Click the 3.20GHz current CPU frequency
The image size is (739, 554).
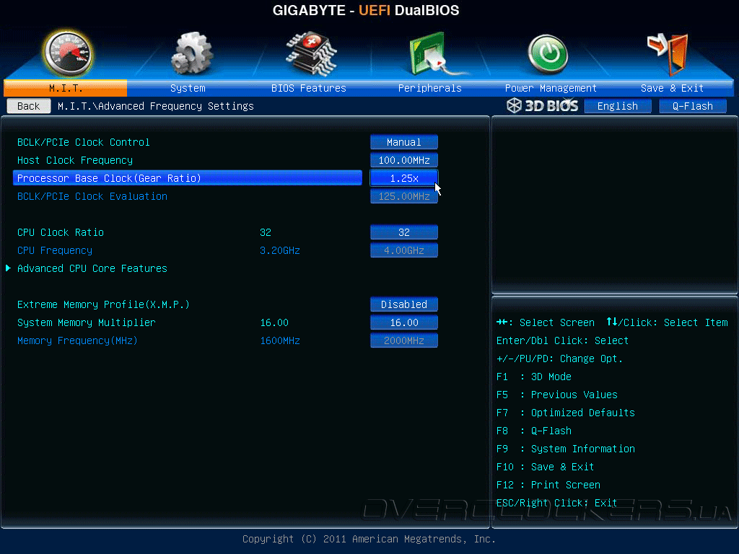click(280, 250)
